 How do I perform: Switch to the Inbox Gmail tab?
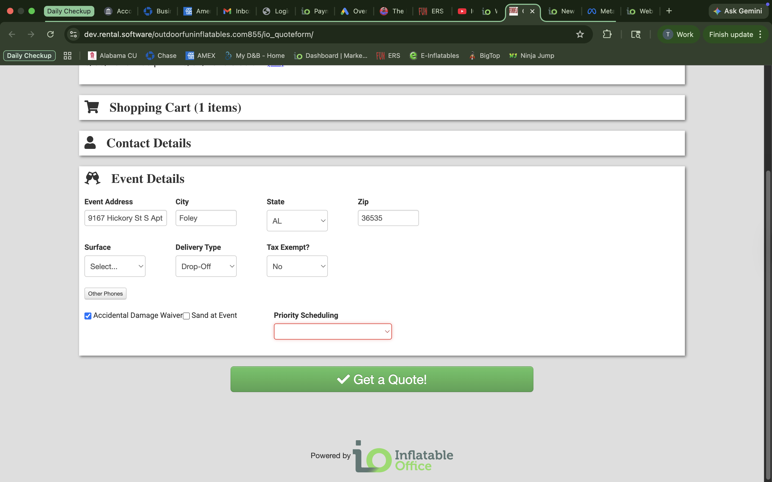click(236, 11)
